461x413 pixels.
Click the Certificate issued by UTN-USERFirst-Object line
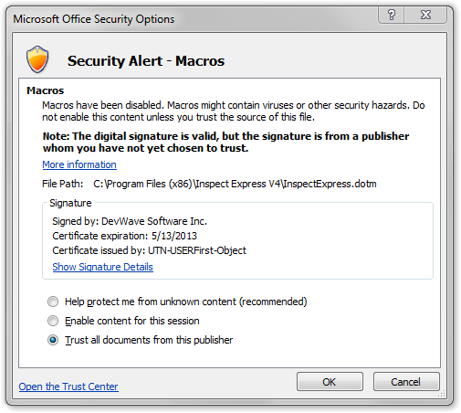[149, 250]
